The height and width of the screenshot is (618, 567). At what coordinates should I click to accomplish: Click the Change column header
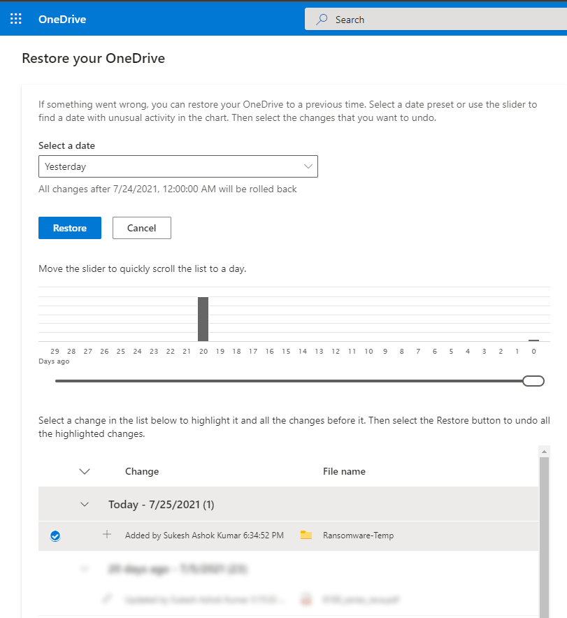[x=142, y=471]
